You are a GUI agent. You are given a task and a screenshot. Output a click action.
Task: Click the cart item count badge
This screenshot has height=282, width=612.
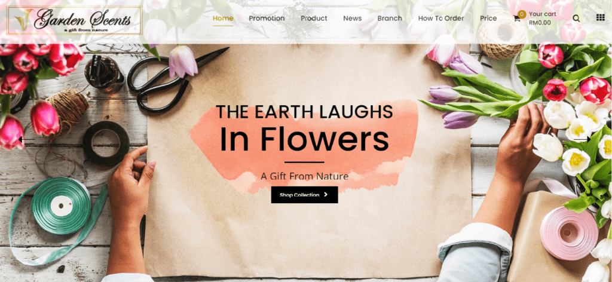click(522, 15)
